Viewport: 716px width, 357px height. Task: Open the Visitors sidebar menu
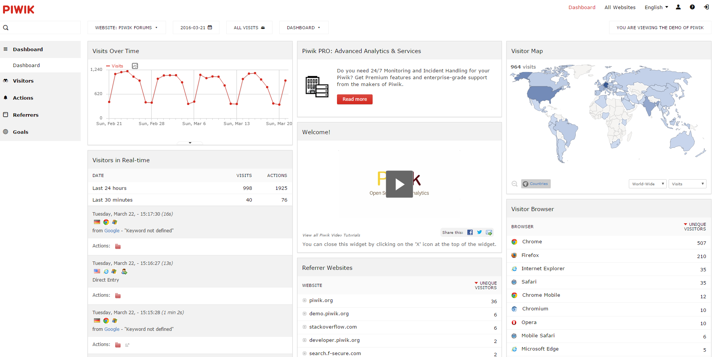pos(40,81)
